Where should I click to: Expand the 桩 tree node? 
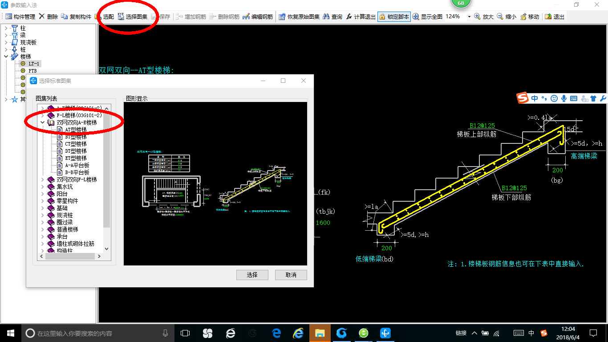pyautogui.click(x=6, y=50)
